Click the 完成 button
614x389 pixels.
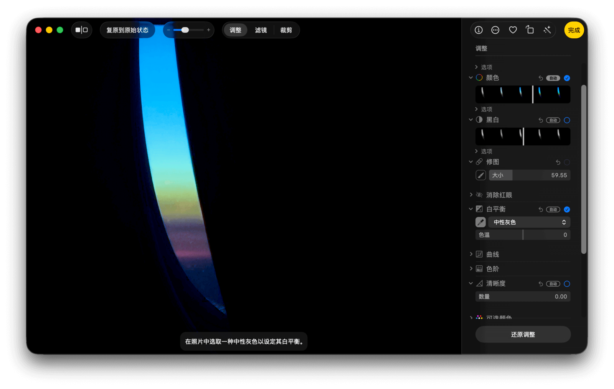point(574,30)
